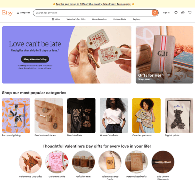Select Valentine's Day Gifts nav item
Image resolution: width=195 pixels, height=187 pixels.
pos(76,19)
